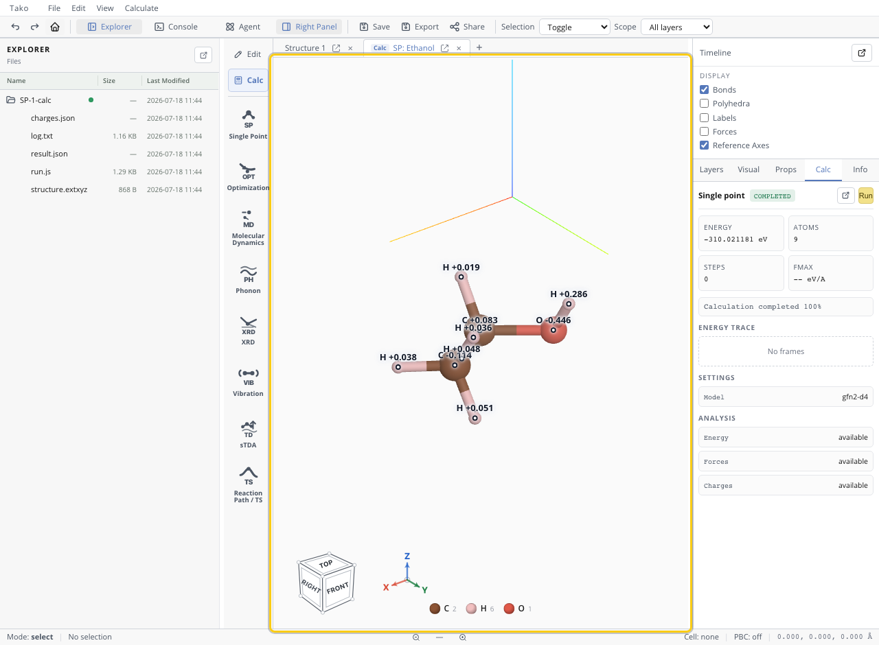This screenshot has width=879, height=645.
Task: Open the Scope layers dropdown
Action: click(676, 27)
